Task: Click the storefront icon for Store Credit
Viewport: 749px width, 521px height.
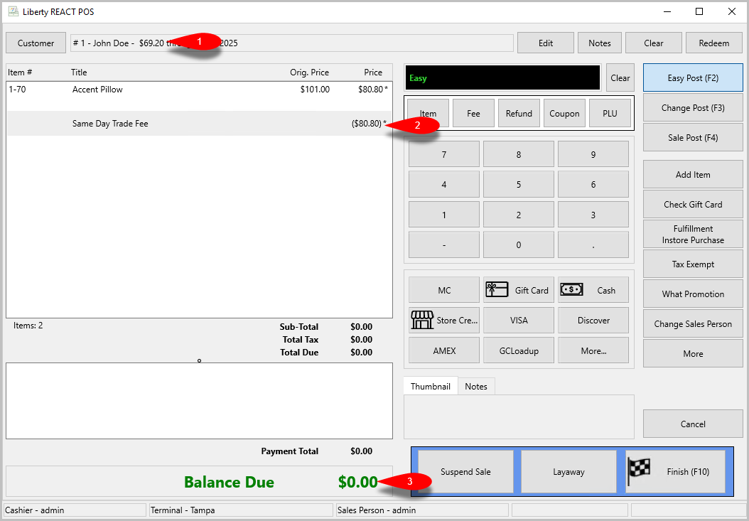Action: 422,321
